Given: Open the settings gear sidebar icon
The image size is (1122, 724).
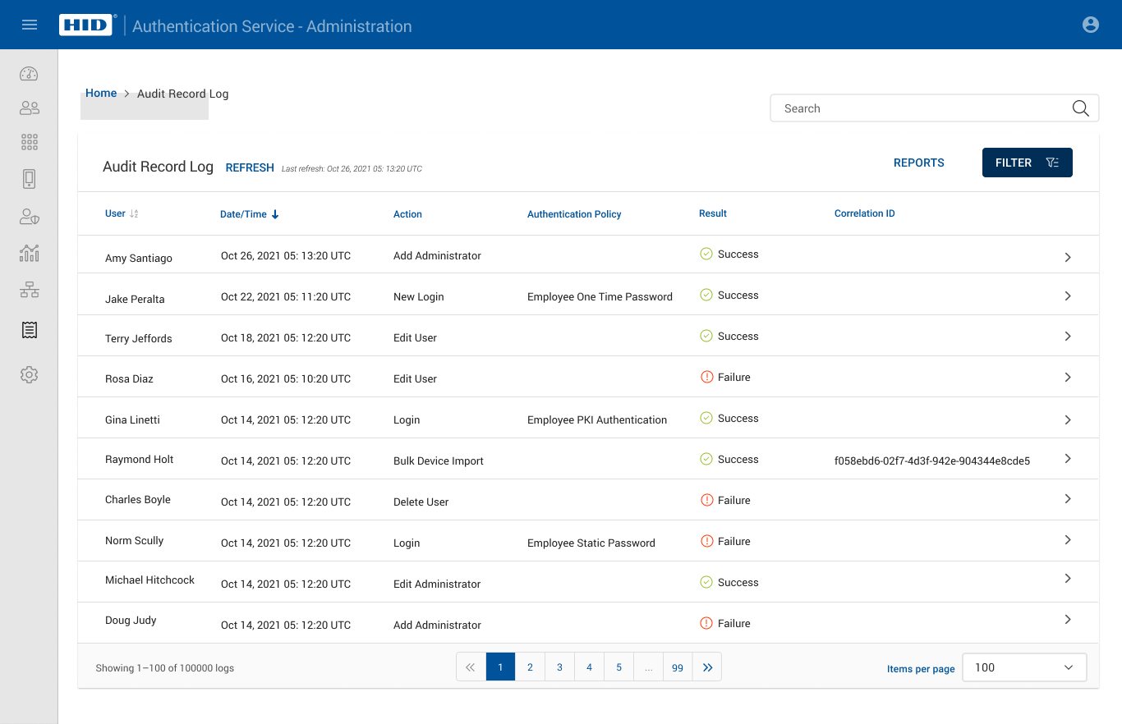Looking at the screenshot, I should click(x=29, y=374).
